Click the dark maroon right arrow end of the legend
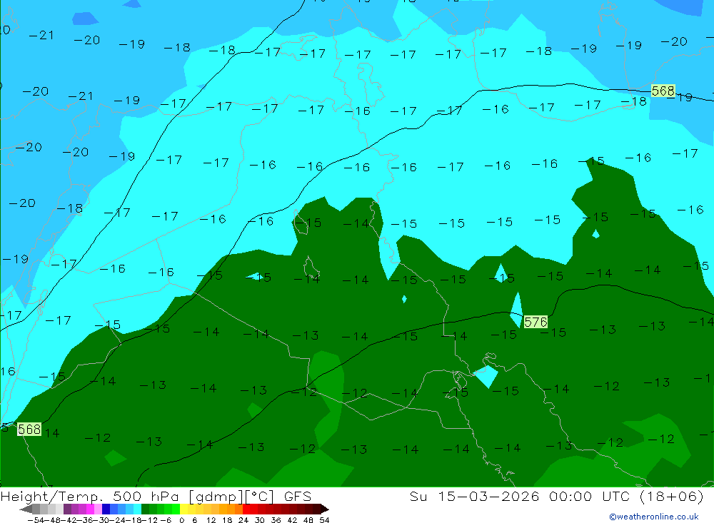Image resolution: width=714 pixels, height=523 pixels. point(324,509)
